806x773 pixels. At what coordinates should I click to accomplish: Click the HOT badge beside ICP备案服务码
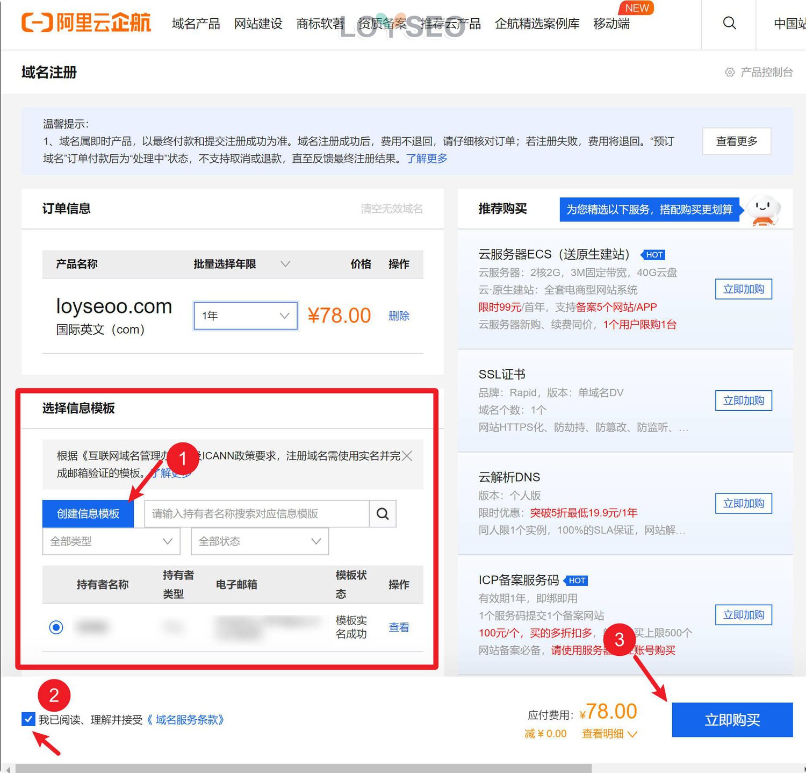coord(576,581)
